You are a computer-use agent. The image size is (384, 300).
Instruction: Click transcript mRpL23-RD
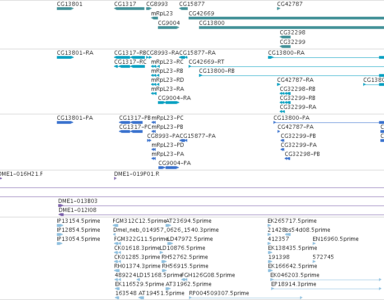tap(167, 80)
